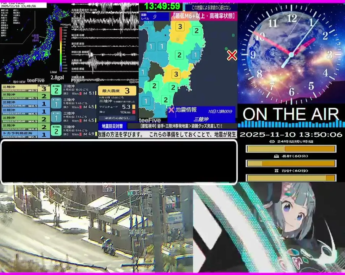Select the トカラ列島近海 M2.3 row
Viewport: 345px width, 275px height.
click(x=26, y=135)
